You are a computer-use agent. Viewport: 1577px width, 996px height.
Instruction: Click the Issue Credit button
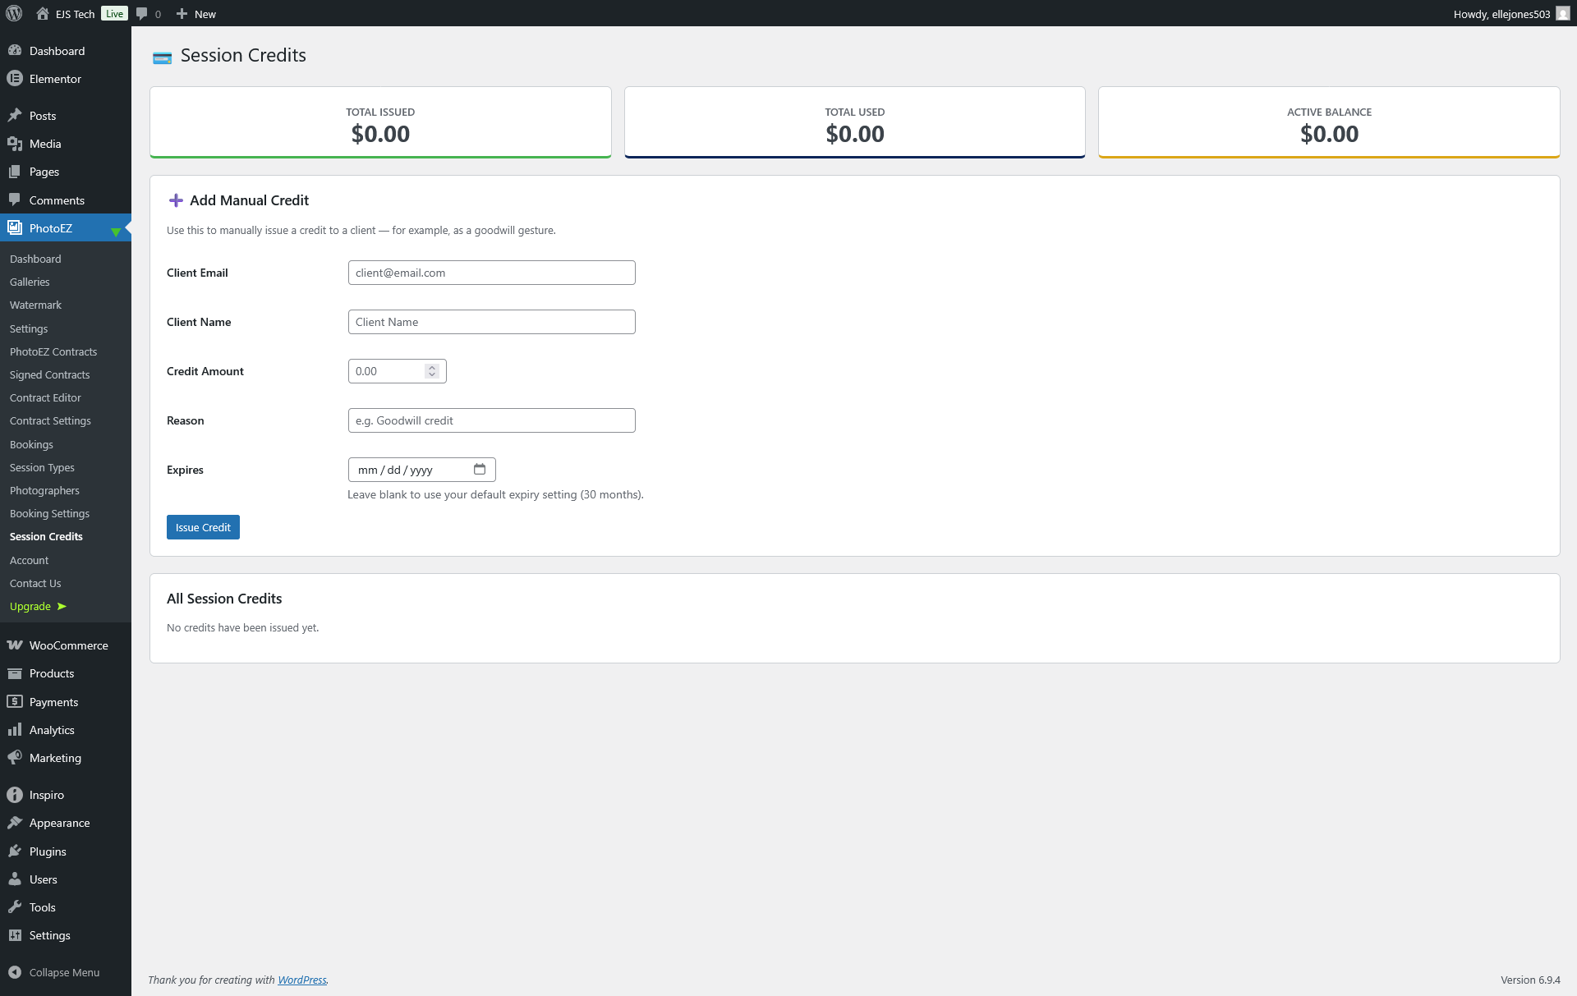click(203, 527)
